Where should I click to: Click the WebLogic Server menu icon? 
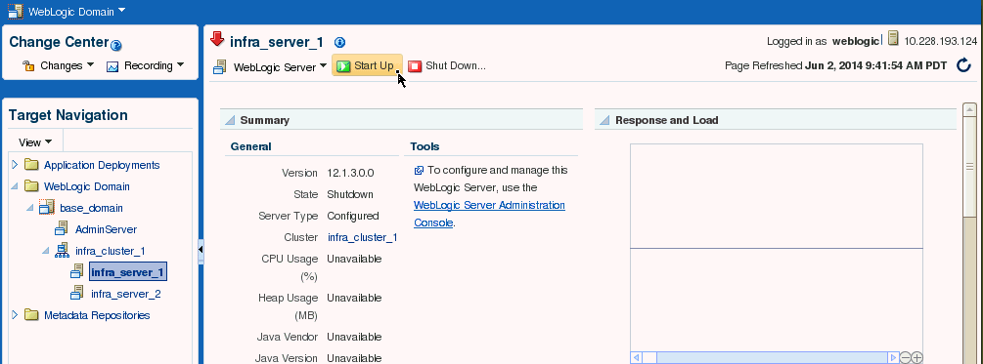click(x=219, y=66)
